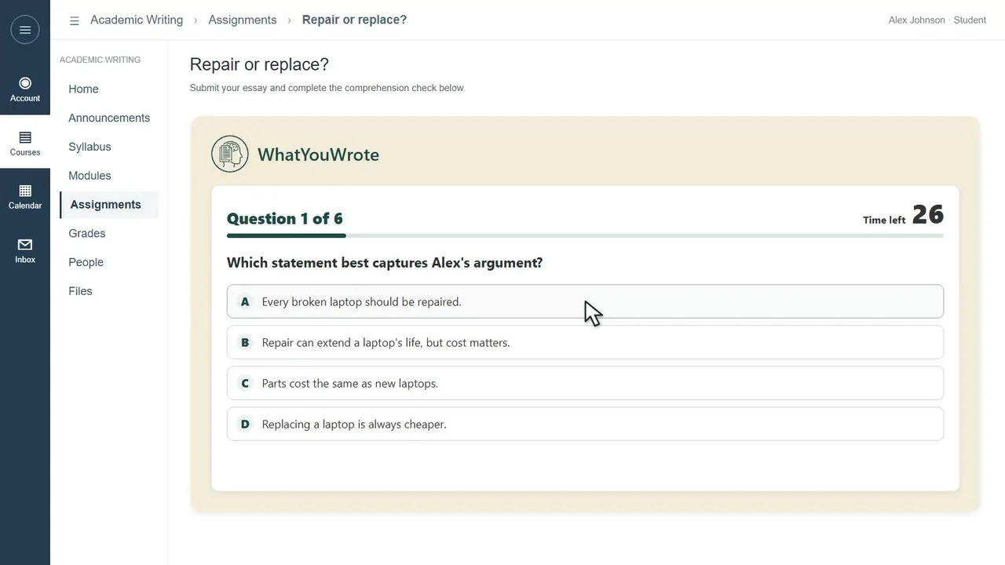Viewport: 1005px width, 565px height.
Task: Toggle the course navigation menu icon
Action: (x=75, y=21)
